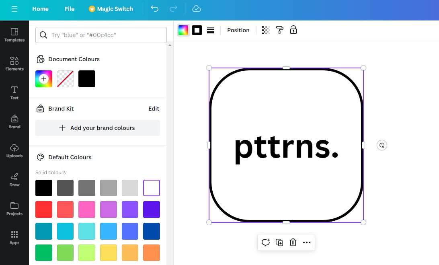Click Add your brand colours button
This screenshot has height=265, width=439.
tap(98, 128)
